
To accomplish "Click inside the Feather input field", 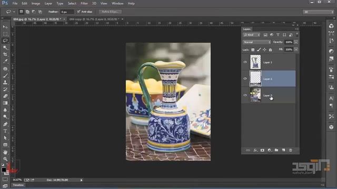I will point(67,12).
